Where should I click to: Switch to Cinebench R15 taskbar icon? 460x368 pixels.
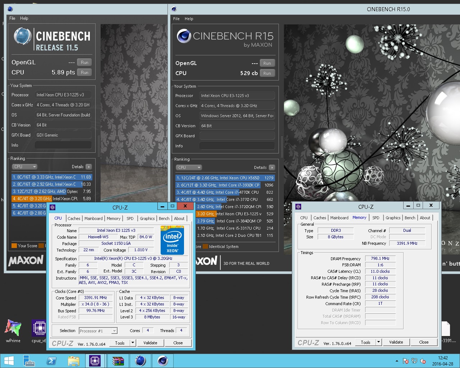coord(163,360)
